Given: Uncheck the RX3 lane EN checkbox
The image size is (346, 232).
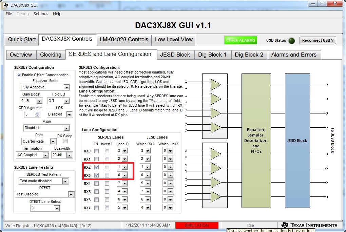Looking at the screenshot, I should pyautogui.click(x=96, y=175).
